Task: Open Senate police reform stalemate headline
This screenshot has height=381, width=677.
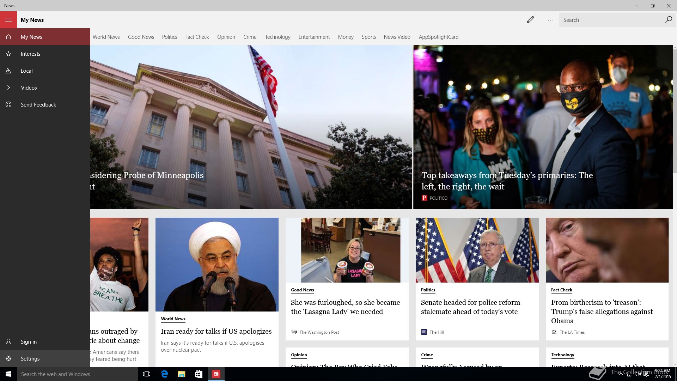Action: point(470,307)
